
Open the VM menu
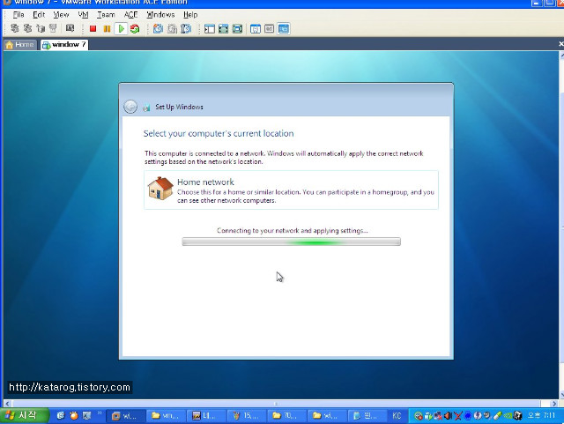click(83, 15)
